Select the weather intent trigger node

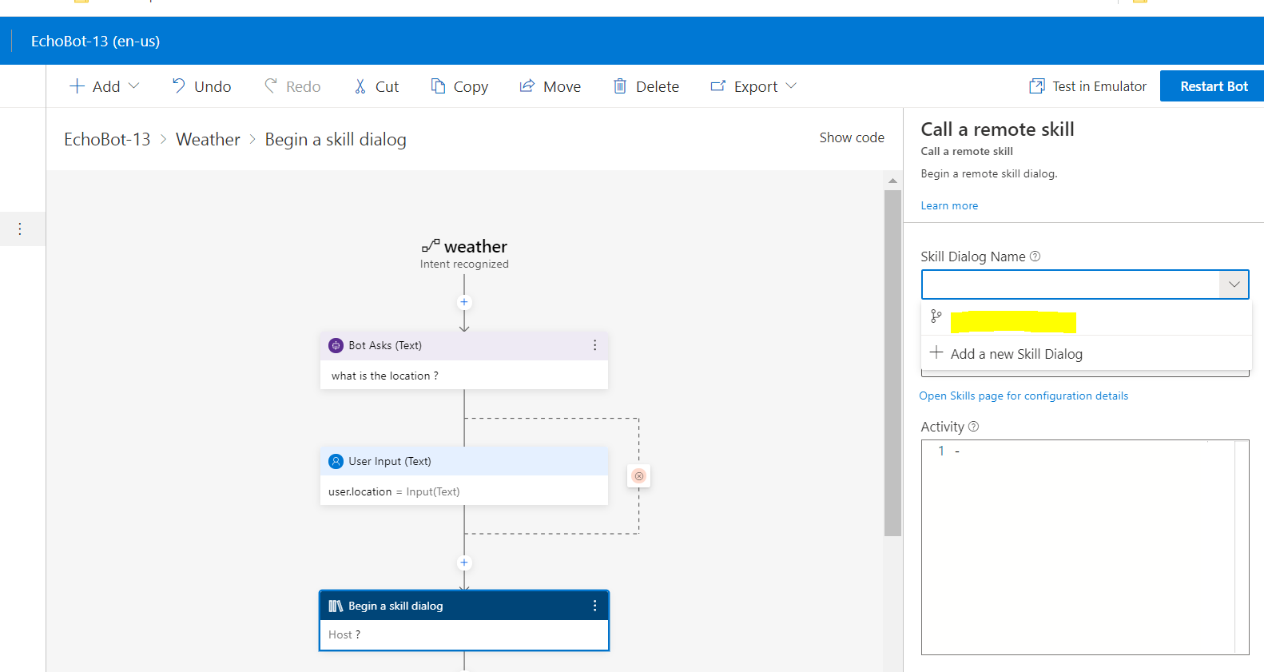tap(464, 253)
